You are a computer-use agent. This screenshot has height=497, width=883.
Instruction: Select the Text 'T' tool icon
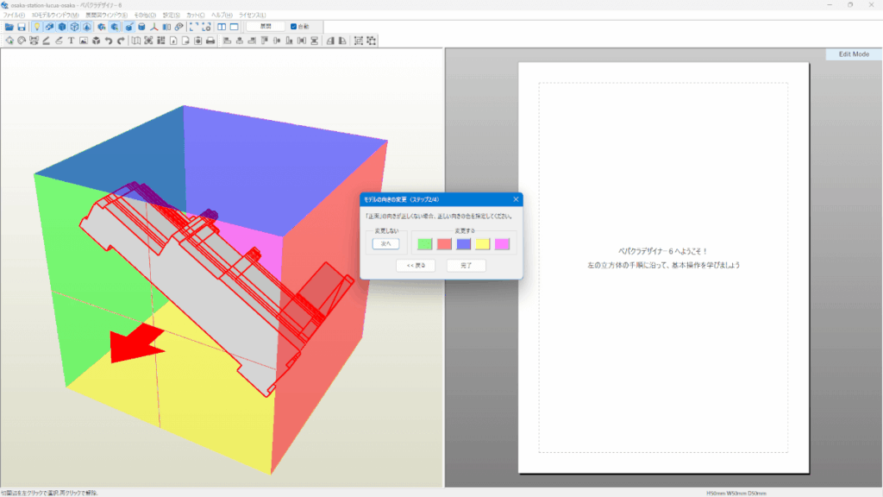(71, 41)
